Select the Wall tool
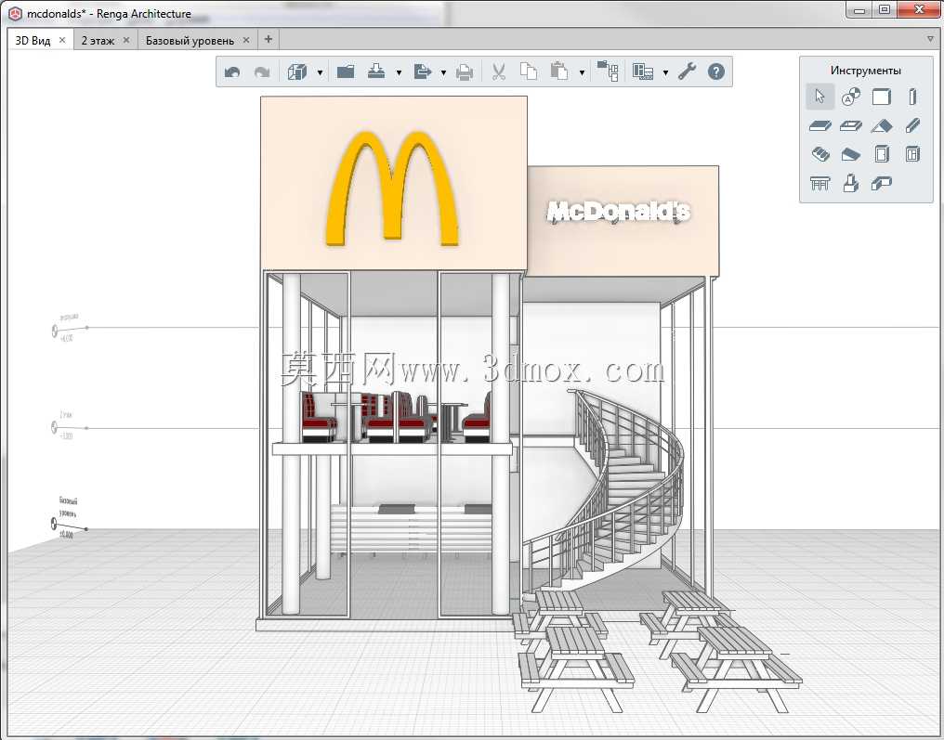The width and height of the screenshot is (944, 740). click(882, 97)
